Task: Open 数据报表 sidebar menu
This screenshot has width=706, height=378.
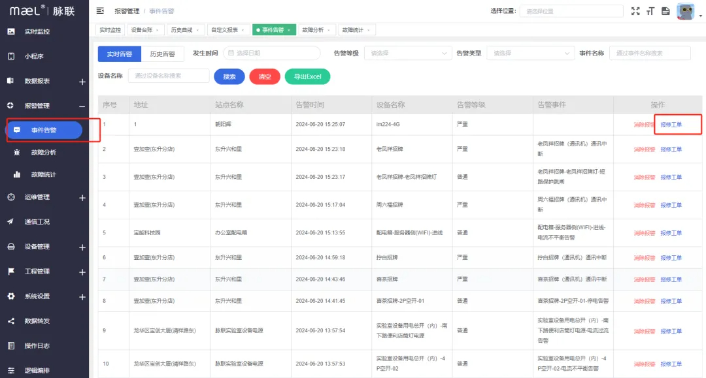Action: pyautogui.click(x=37, y=81)
